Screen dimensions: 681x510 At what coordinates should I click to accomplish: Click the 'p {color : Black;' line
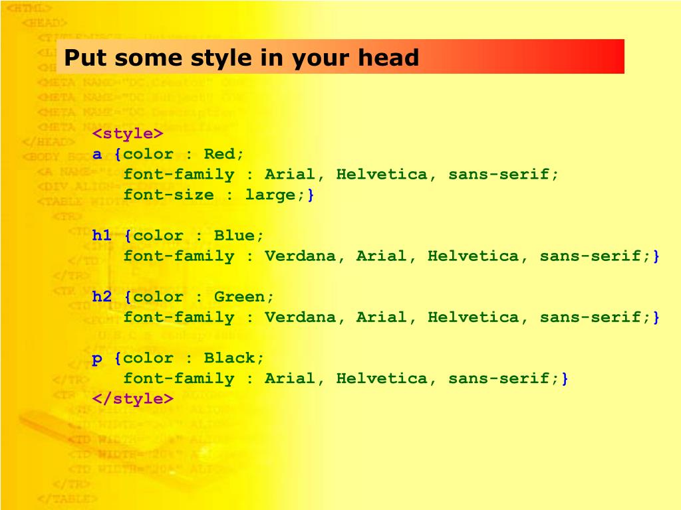tap(178, 359)
